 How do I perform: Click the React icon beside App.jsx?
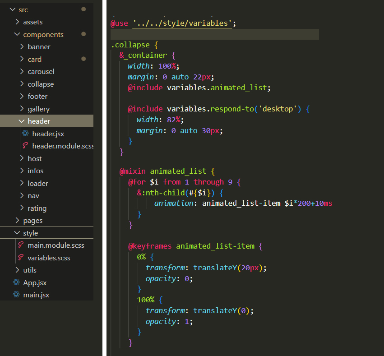(16, 283)
